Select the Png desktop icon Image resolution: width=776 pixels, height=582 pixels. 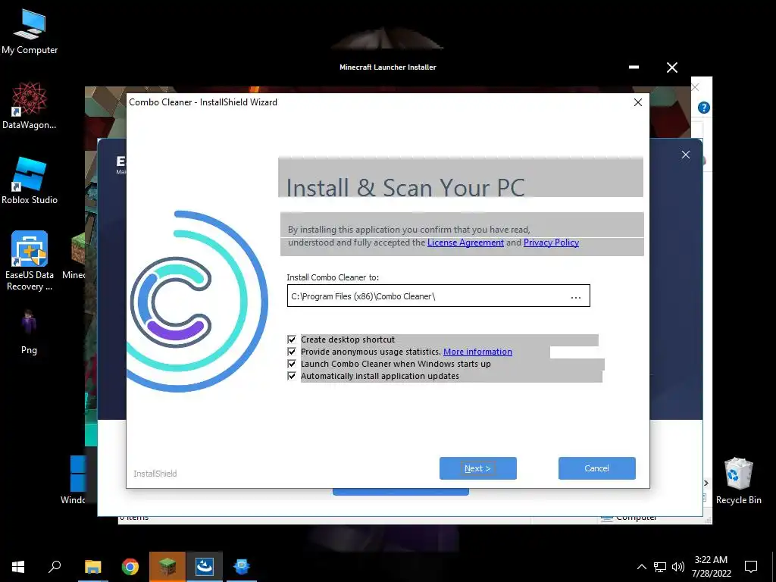coord(29,332)
